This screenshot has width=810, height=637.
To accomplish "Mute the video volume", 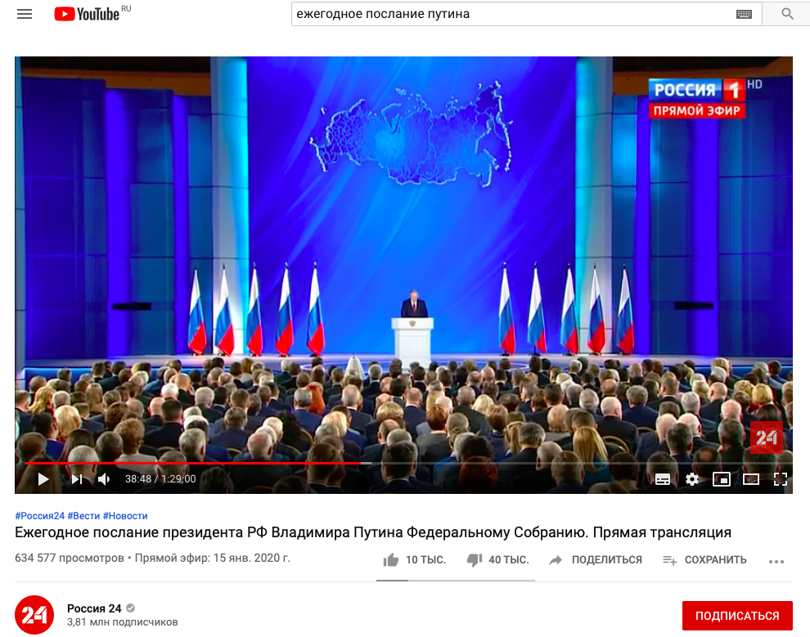I will click(104, 479).
